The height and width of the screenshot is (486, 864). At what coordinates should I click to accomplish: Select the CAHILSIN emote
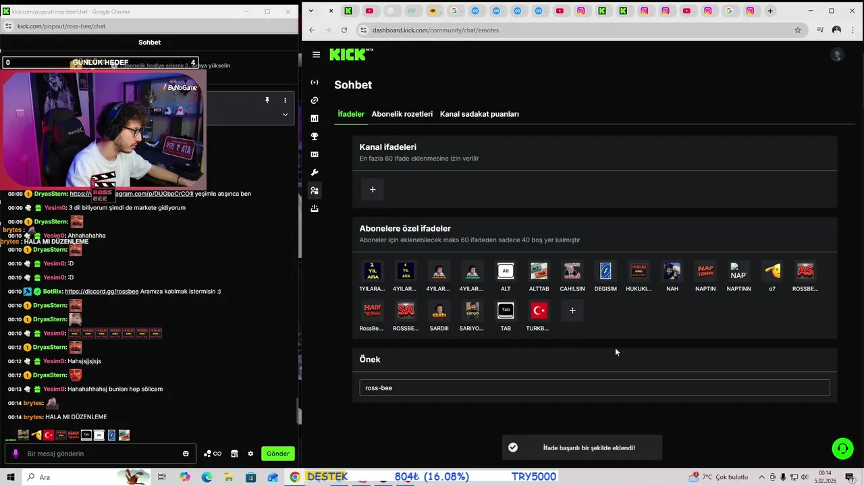572,271
